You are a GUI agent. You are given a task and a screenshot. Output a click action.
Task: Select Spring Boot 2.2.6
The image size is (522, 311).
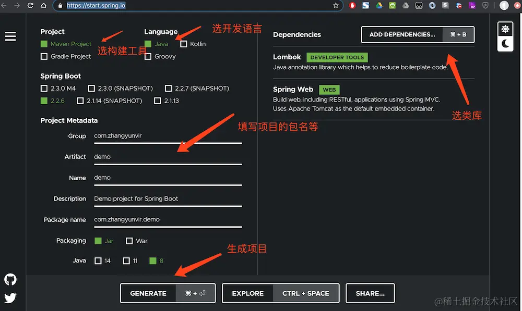(x=53, y=101)
